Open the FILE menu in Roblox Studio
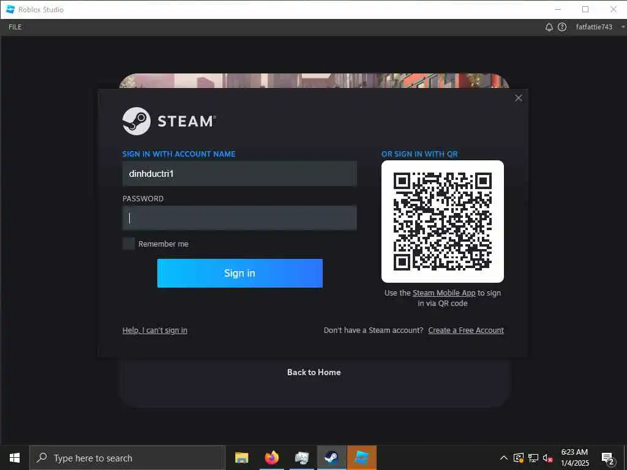Screen dimensions: 627x470 [x=15, y=27]
